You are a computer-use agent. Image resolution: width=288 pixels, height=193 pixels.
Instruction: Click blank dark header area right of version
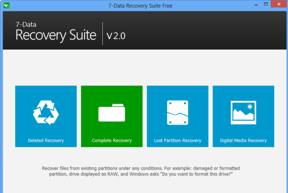(206, 30)
